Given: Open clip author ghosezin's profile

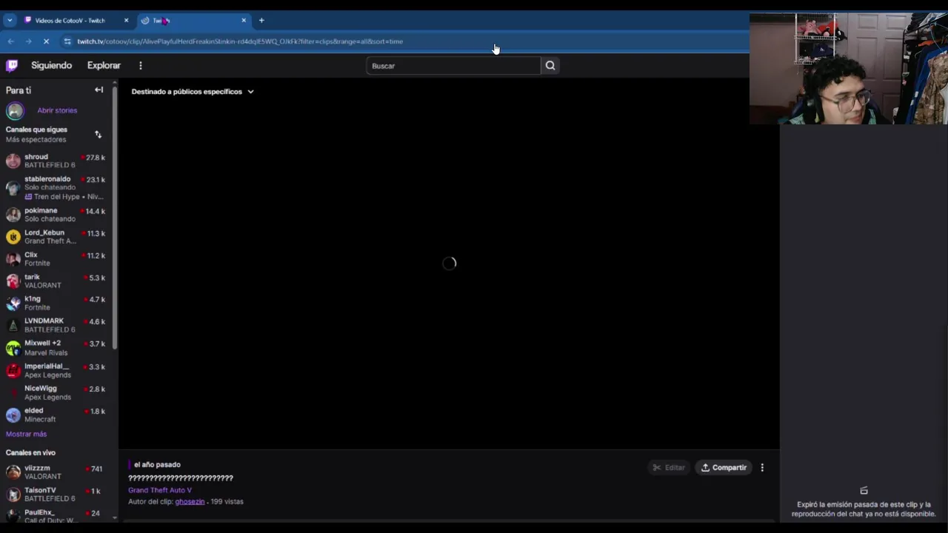Looking at the screenshot, I should pos(190,501).
